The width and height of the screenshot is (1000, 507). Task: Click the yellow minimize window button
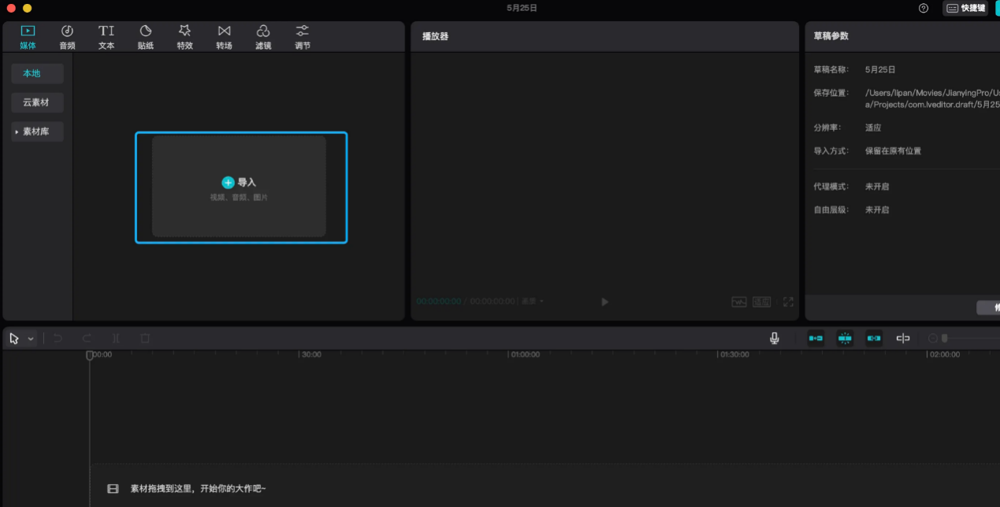click(27, 8)
